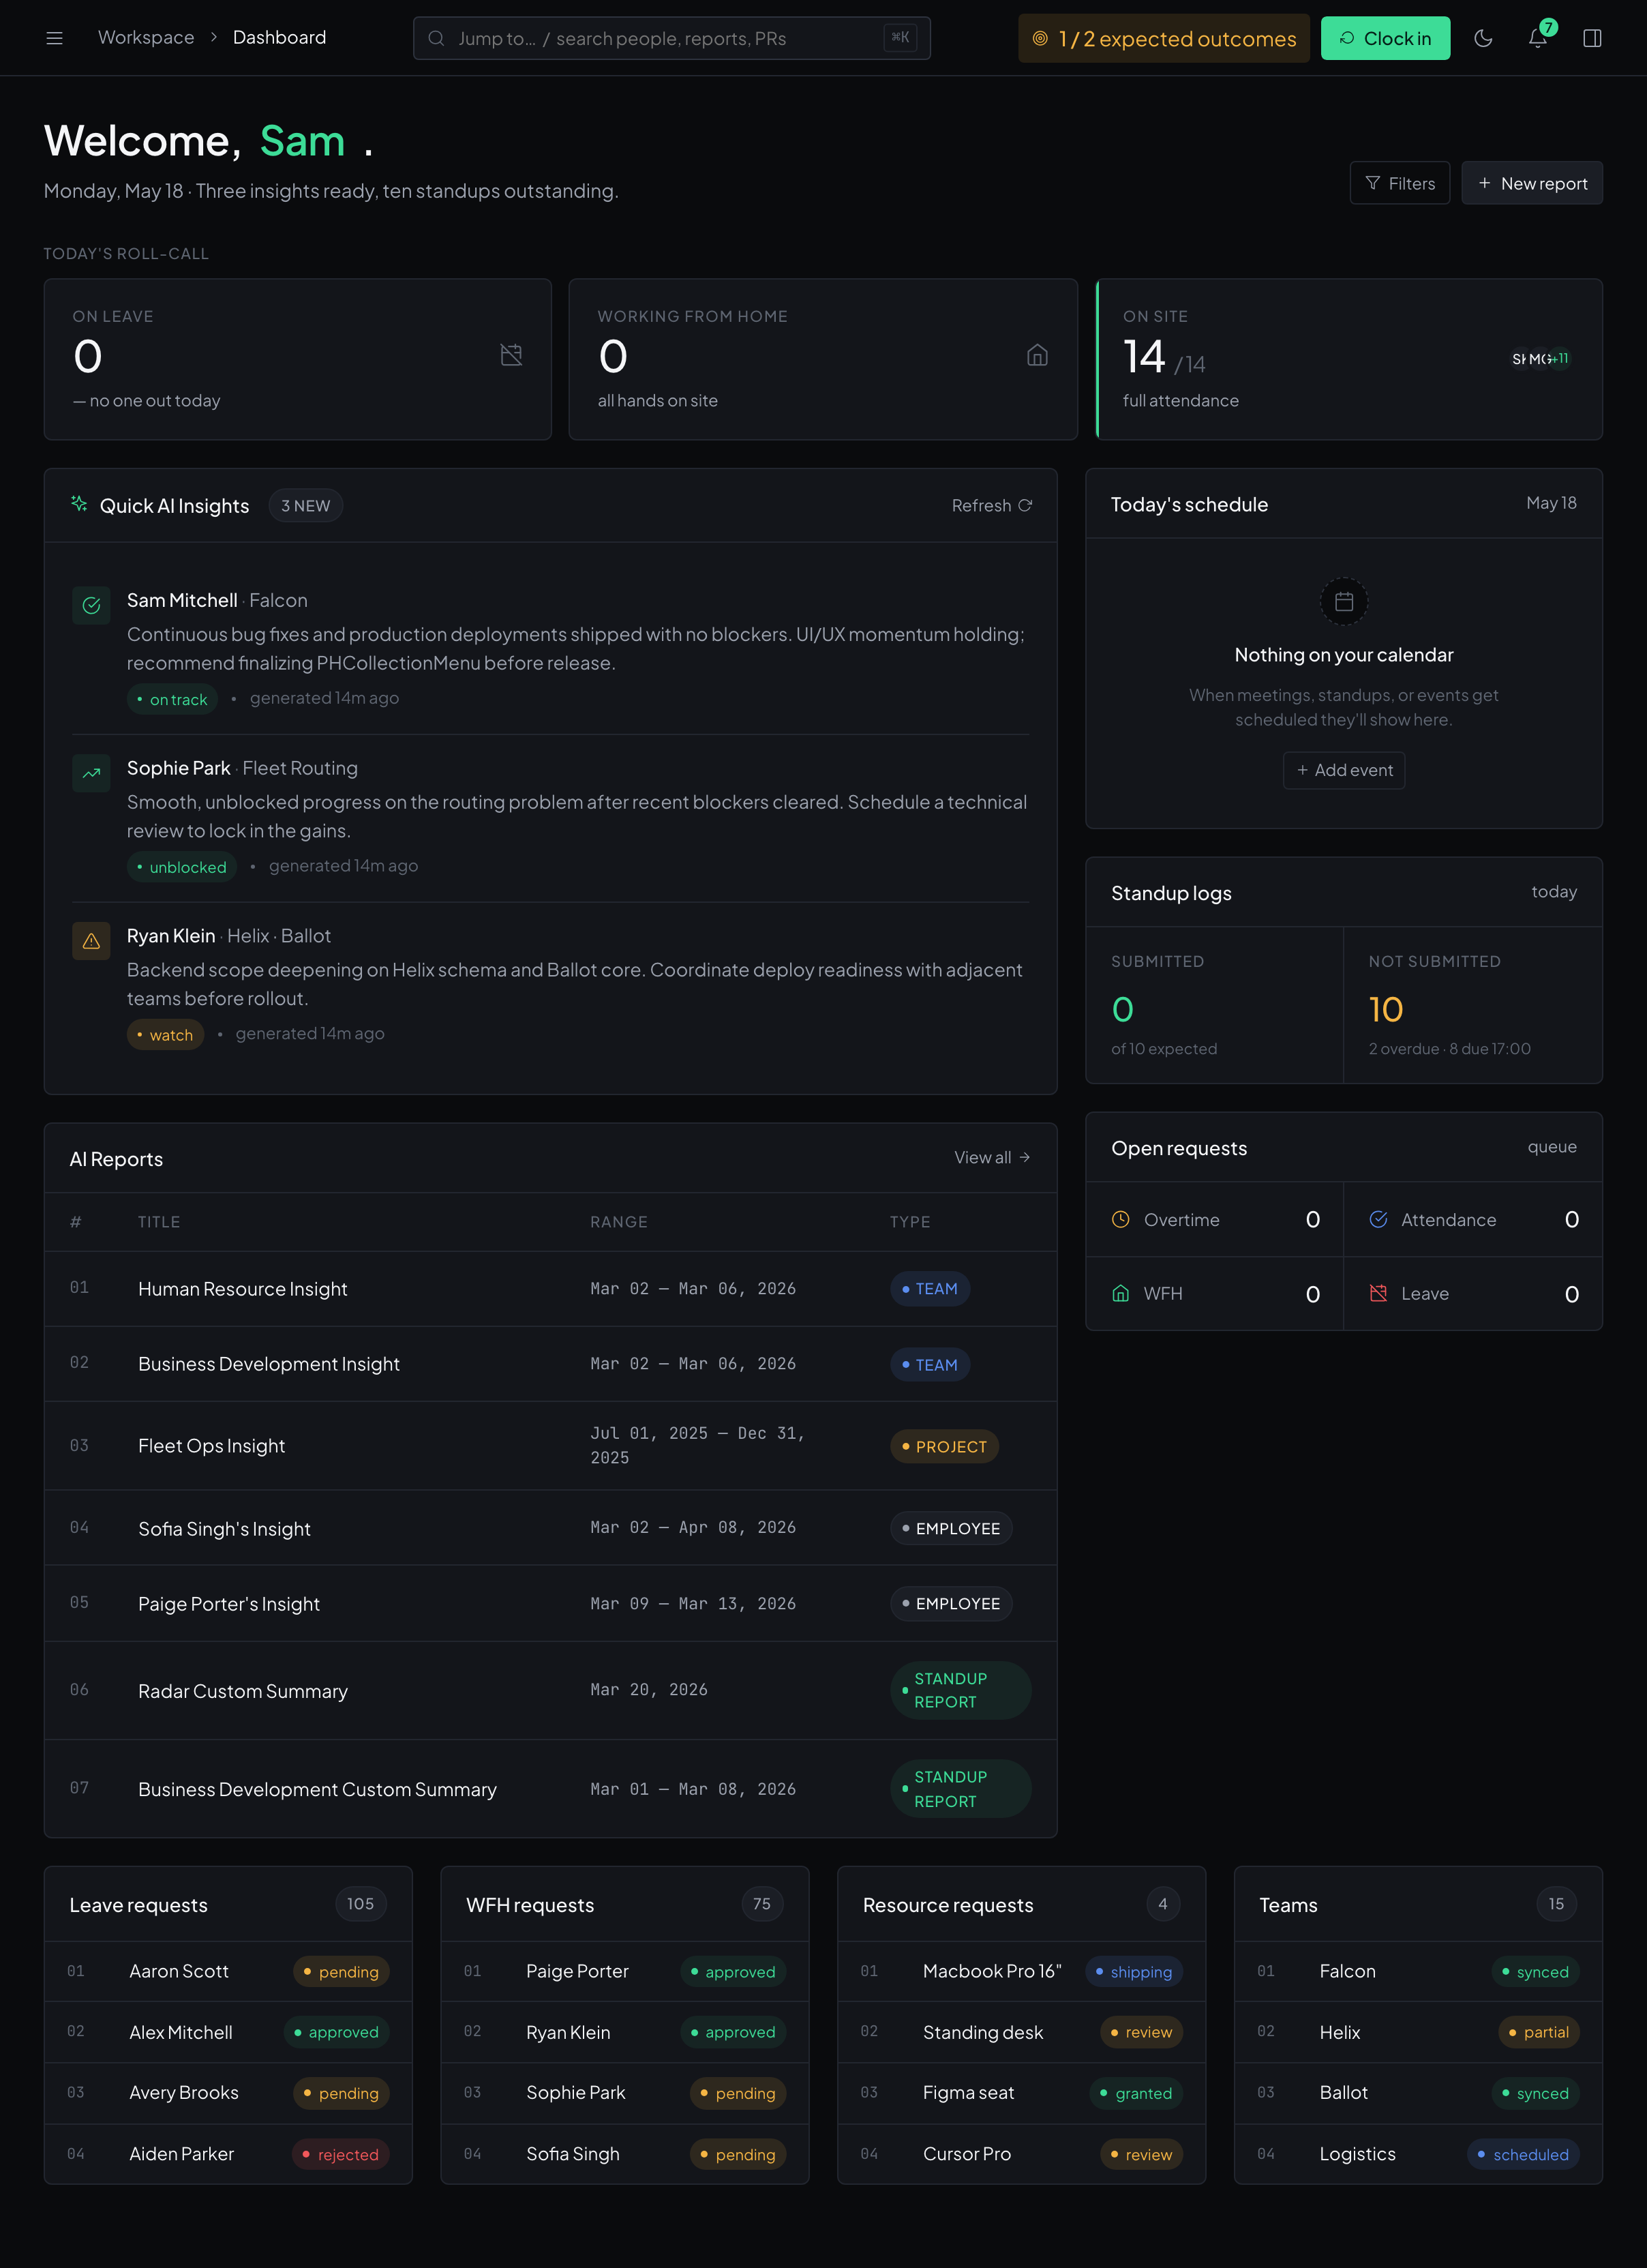This screenshot has width=1647, height=2268.
Task: Open the hamburger menu
Action: coord(54,38)
